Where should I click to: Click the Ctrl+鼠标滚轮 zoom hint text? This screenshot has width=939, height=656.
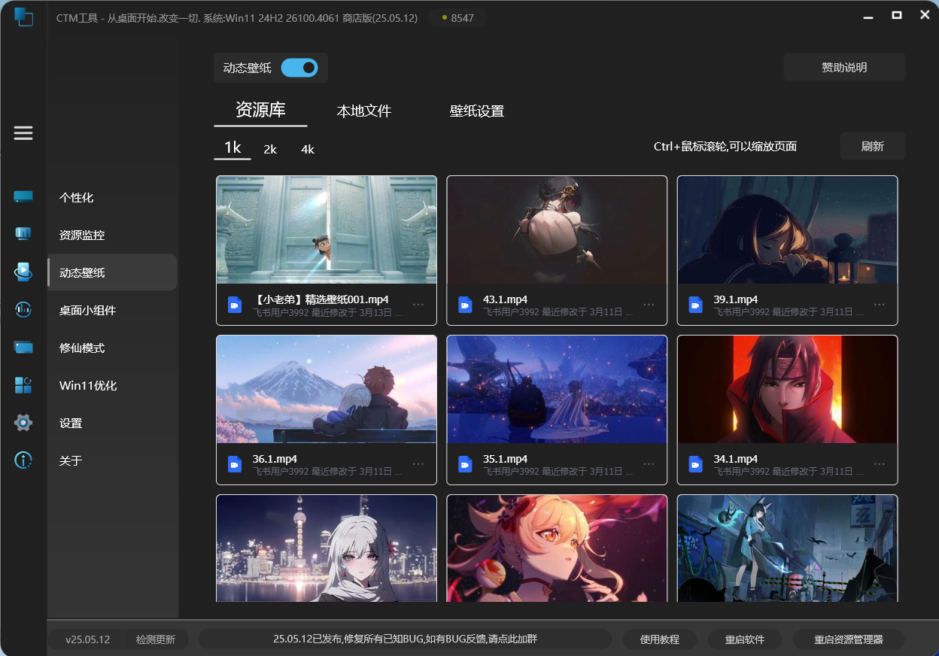point(725,147)
